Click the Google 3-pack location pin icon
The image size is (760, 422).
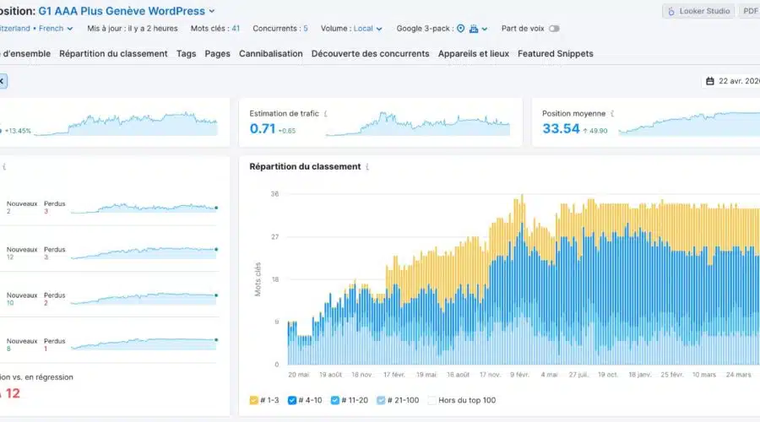pyautogui.click(x=460, y=29)
